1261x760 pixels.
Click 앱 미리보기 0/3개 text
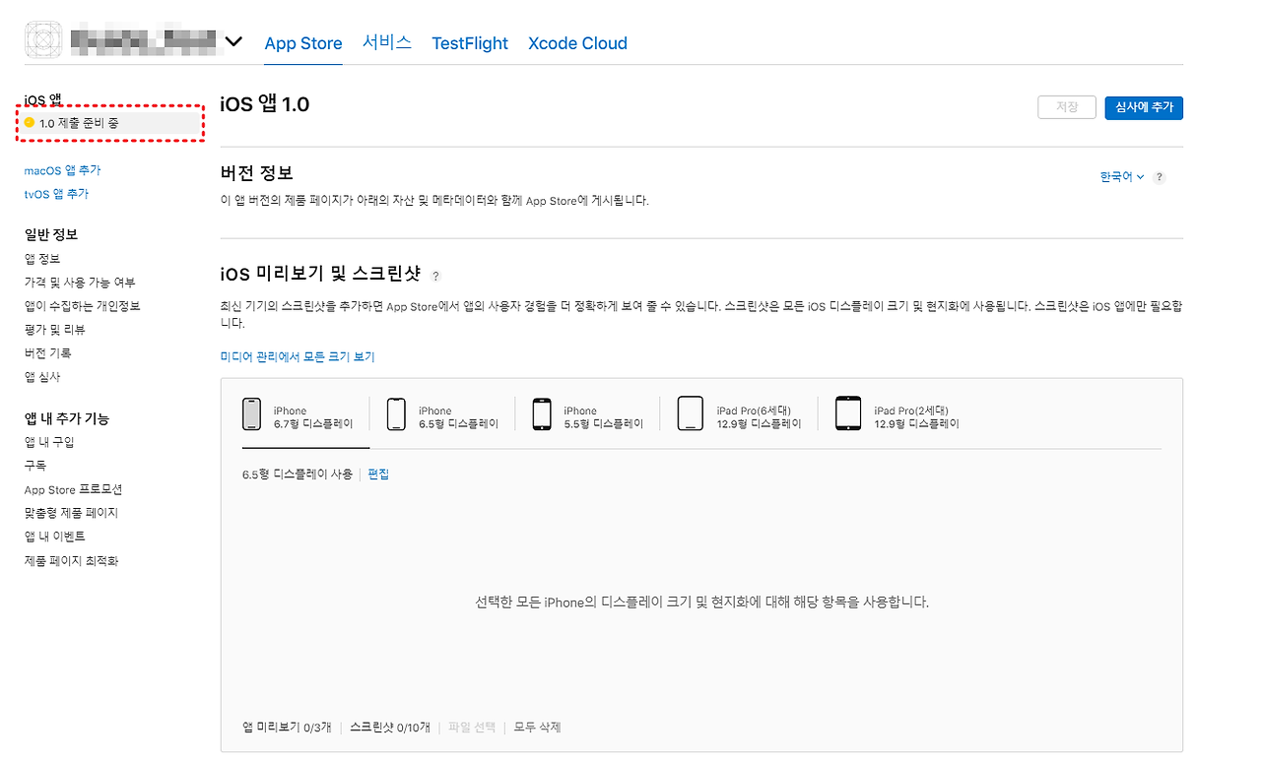pyautogui.click(x=287, y=728)
